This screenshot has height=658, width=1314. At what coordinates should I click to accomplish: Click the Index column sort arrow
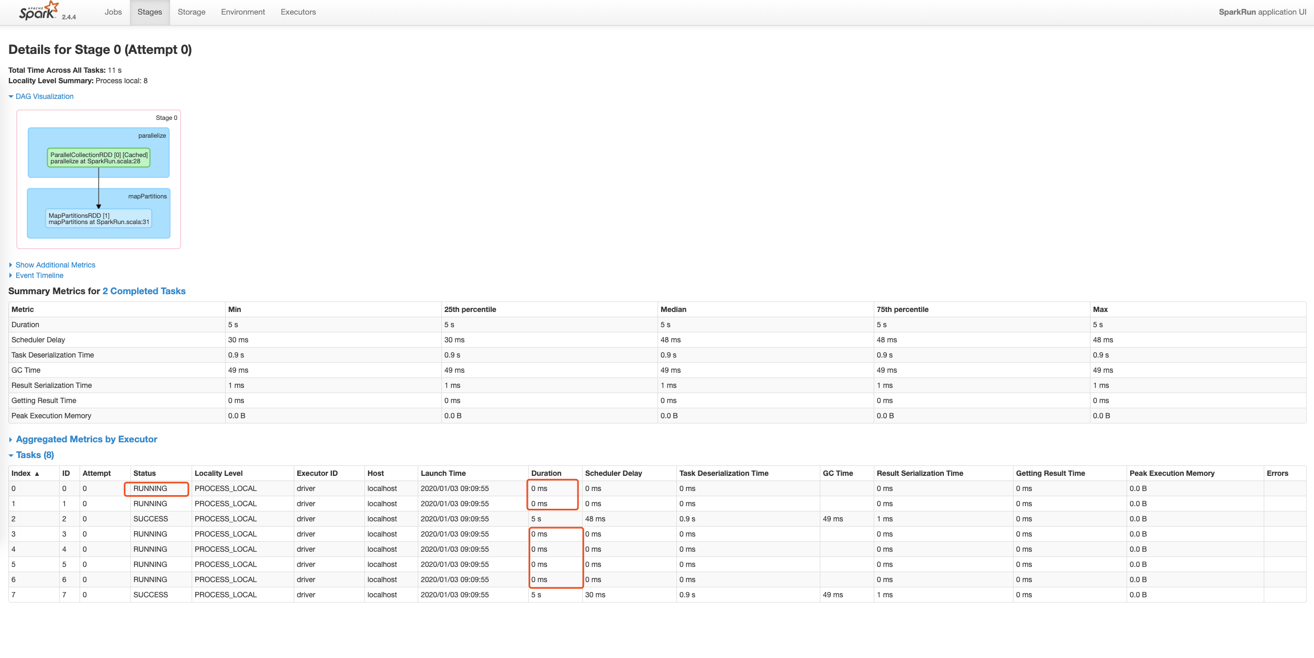pos(37,474)
